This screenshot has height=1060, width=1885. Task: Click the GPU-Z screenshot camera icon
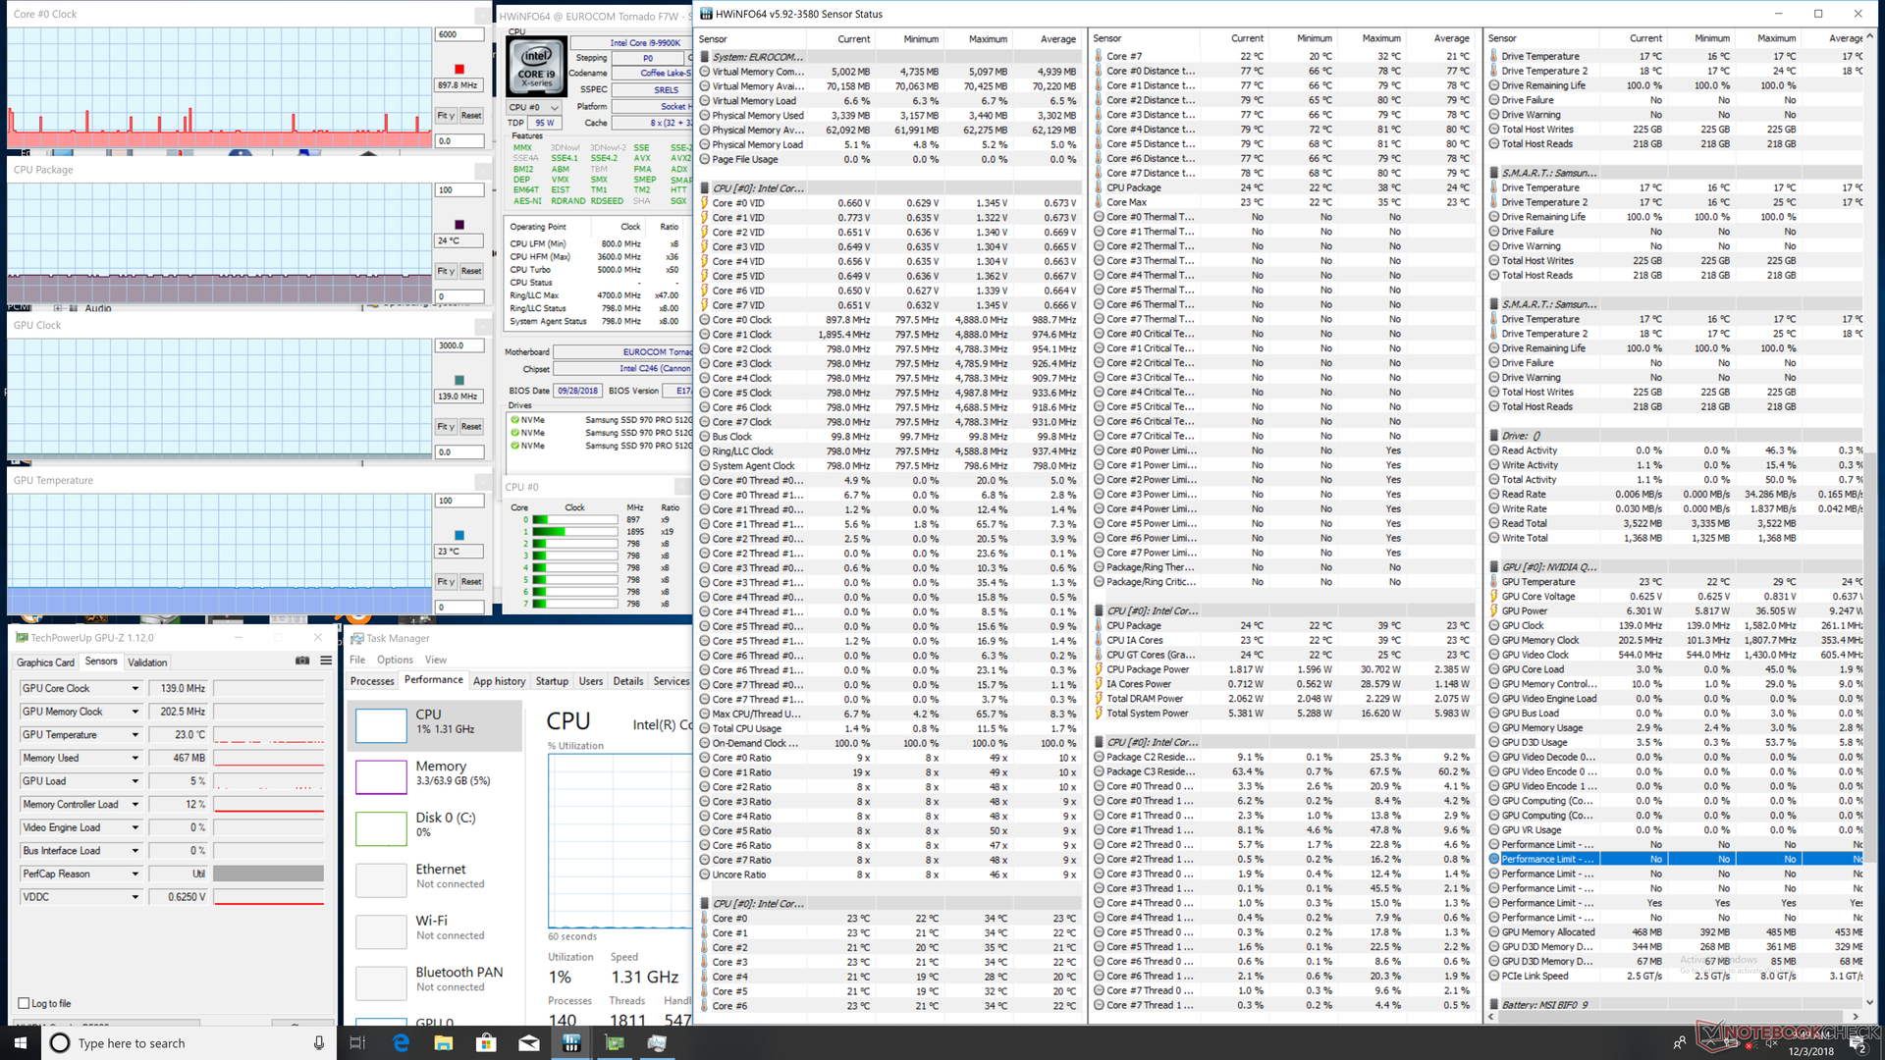(x=302, y=661)
